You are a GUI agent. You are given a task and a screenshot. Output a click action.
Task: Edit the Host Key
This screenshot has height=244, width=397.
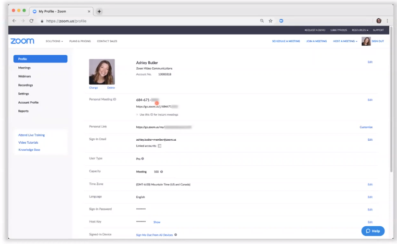pos(370,222)
